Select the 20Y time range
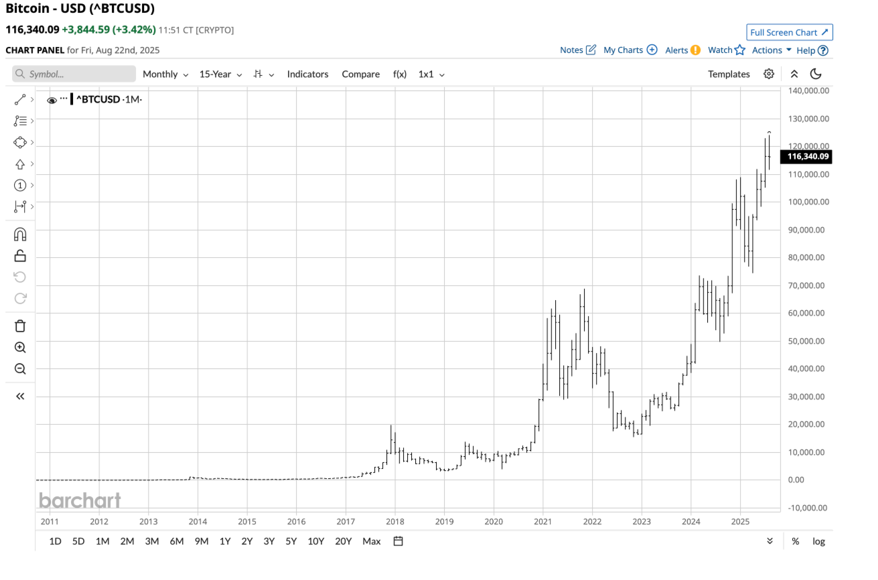The image size is (878, 580). 343,541
